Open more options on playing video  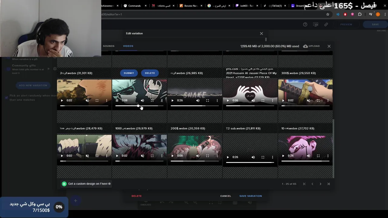162,101
